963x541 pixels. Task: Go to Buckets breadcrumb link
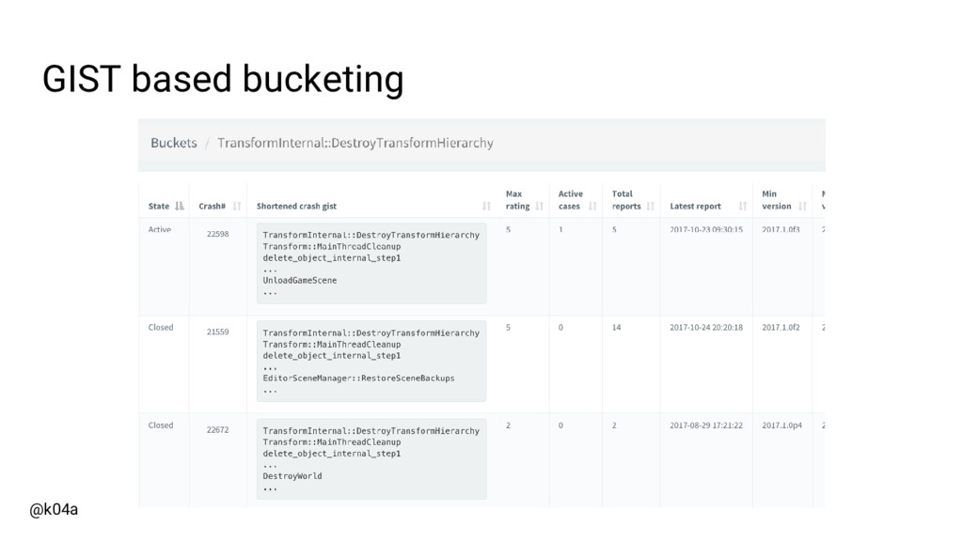174,143
